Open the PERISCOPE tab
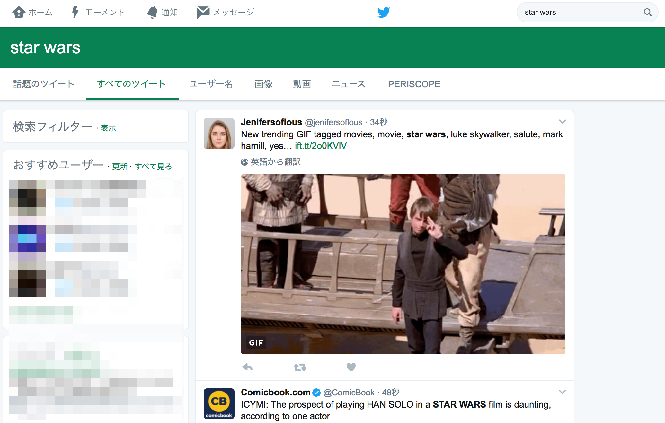 click(414, 84)
